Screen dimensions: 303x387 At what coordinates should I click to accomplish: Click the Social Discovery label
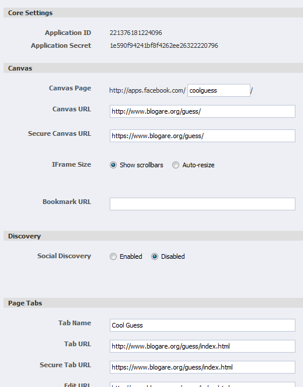(x=64, y=256)
